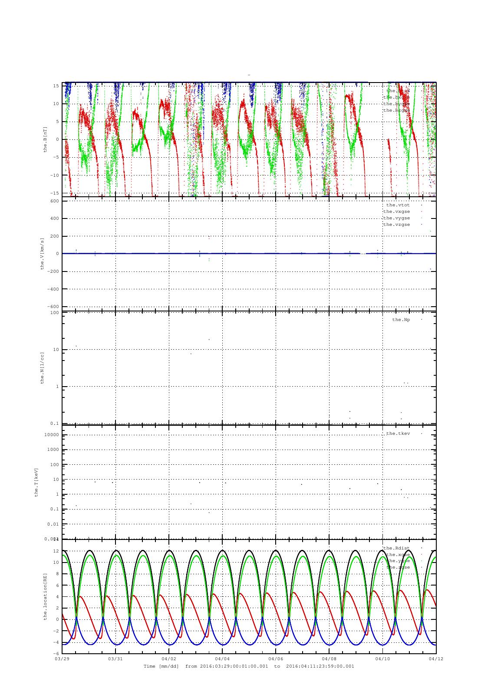Click the '600' tick on velocity axis
This screenshot has width=491, height=695.
[55, 201]
